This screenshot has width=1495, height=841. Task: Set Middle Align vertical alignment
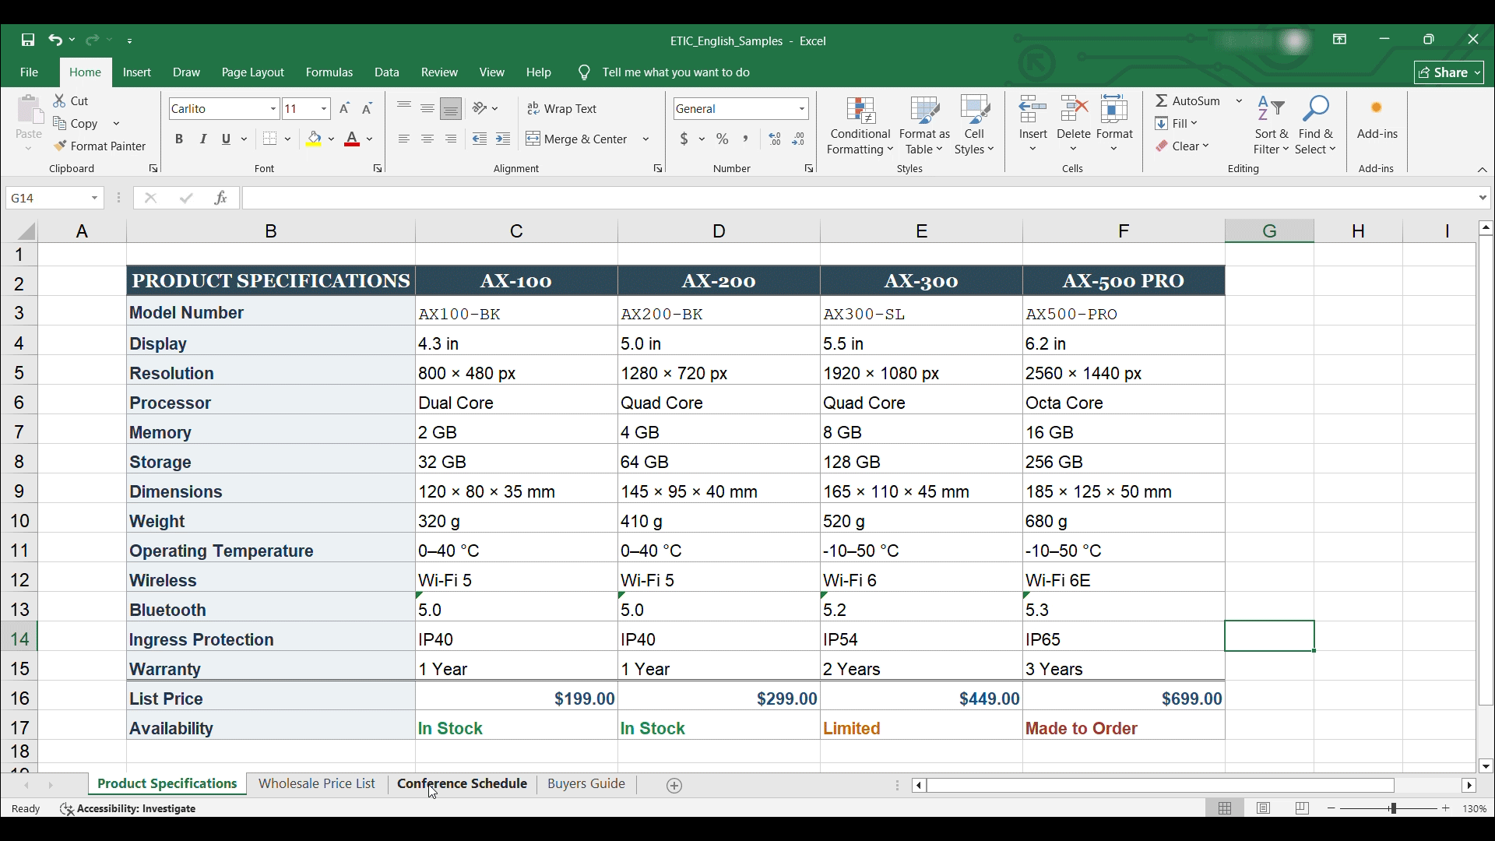click(427, 109)
